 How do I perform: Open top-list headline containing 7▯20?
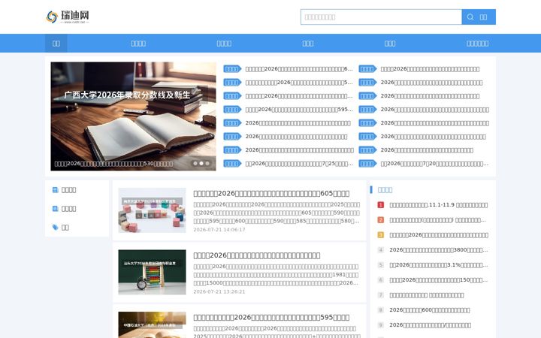pos(434,164)
